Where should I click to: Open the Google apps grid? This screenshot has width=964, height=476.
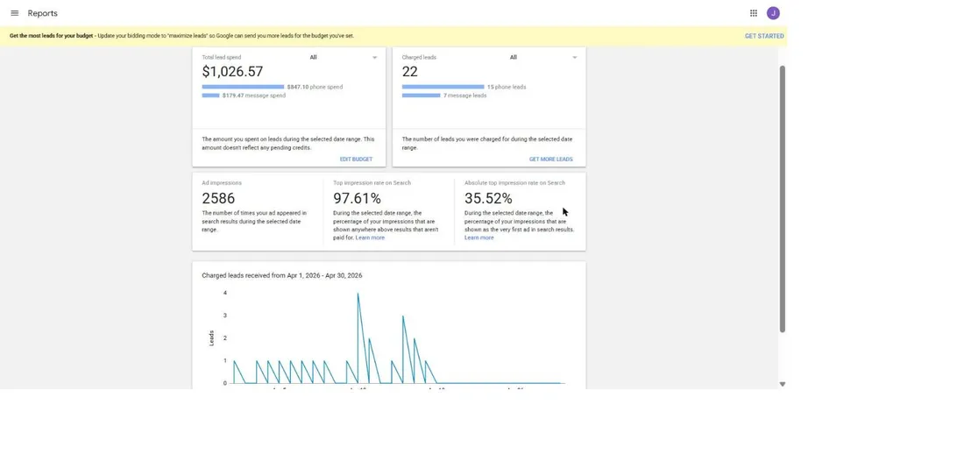[x=753, y=13]
